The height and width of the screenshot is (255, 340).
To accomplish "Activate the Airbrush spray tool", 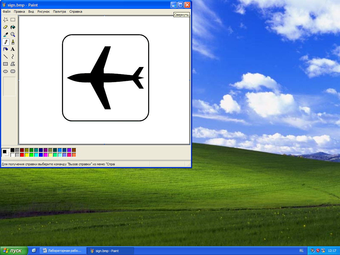I will [x=6, y=49].
